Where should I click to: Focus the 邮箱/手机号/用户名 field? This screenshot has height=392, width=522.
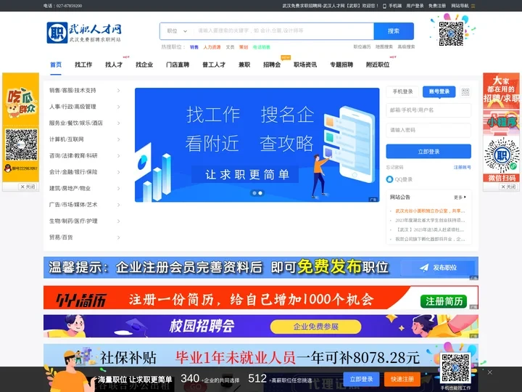(x=428, y=110)
